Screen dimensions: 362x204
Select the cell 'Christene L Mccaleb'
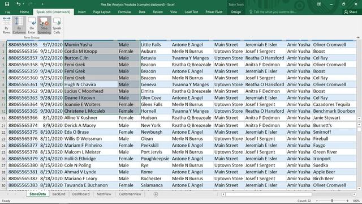point(90,111)
